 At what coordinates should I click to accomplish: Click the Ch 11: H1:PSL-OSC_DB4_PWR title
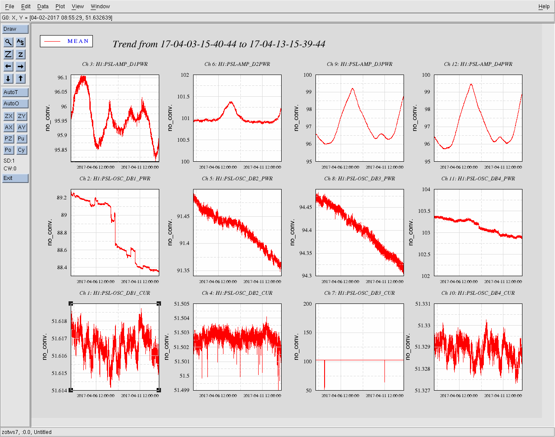coord(478,179)
